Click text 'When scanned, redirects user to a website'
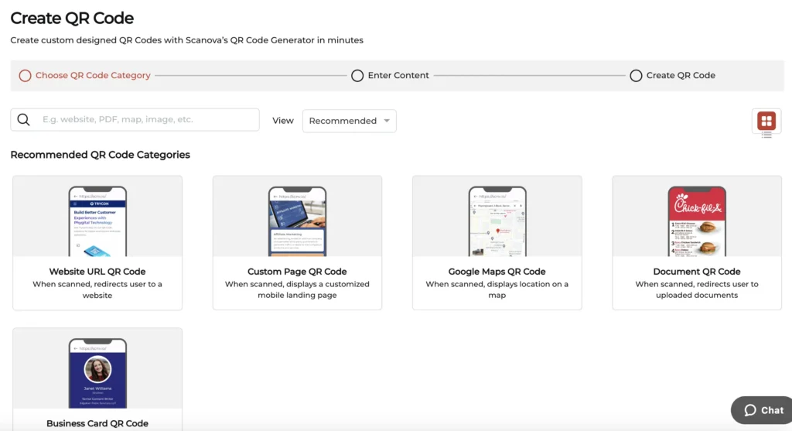The image size is (792, 431). point(97,289)
